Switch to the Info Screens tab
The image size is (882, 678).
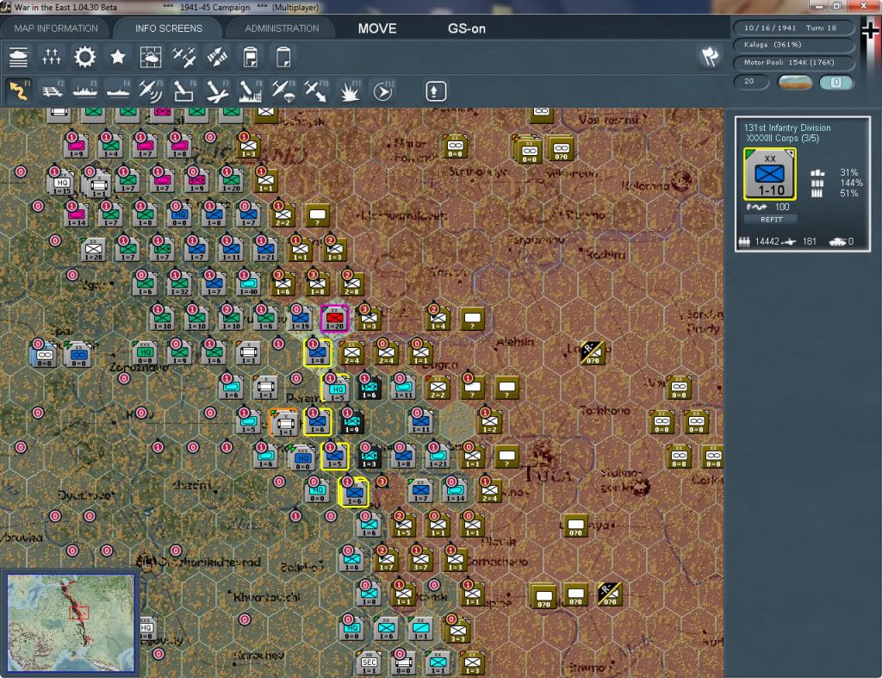[x=168, y=28]
